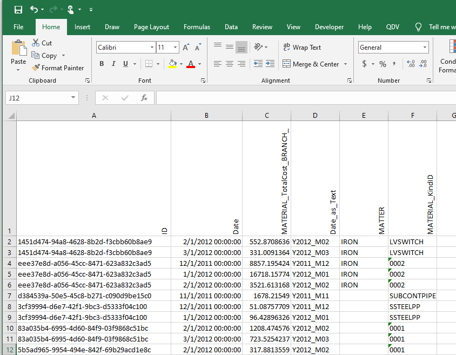Apply the yellow Fill Color swatch
The image size is (456, 355).
[172, 64]
